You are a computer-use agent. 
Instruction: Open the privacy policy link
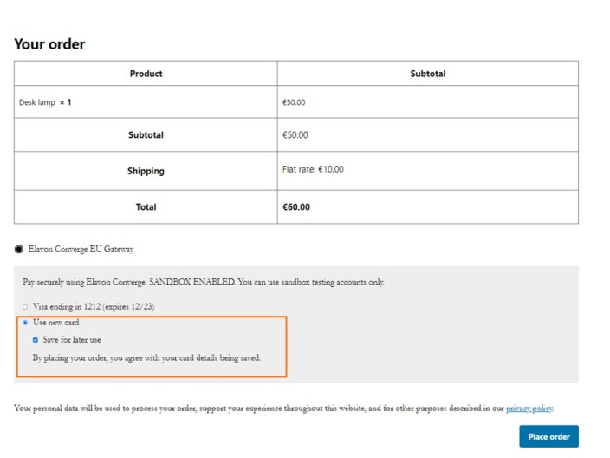[529, 409]
